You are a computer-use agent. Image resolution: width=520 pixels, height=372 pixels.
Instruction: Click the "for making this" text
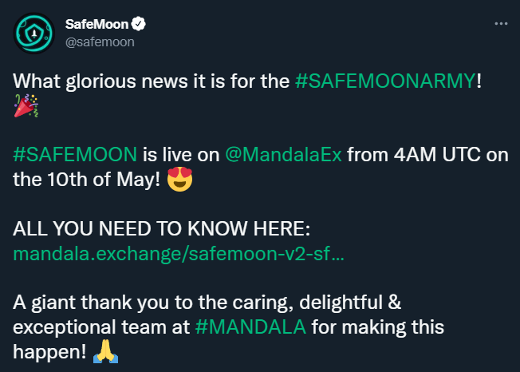point(378,326)
